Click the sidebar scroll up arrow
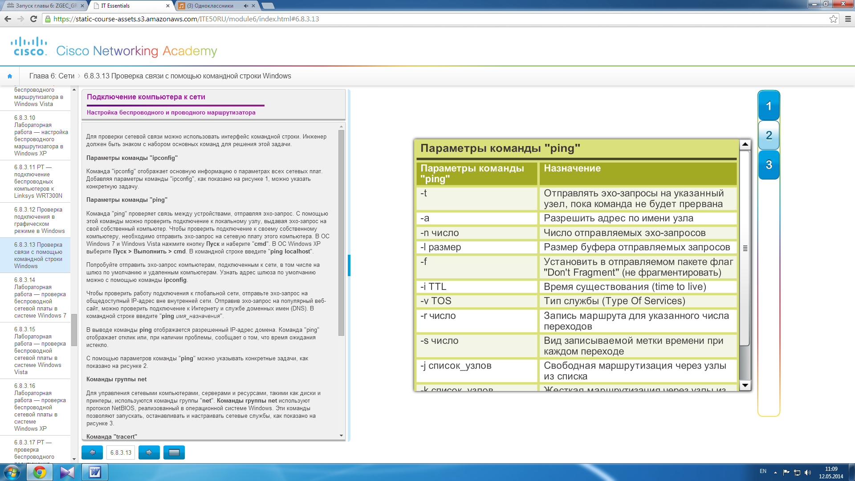Image resolution: width=855 pixels, height=481 pixels. pyautogui.click(x=74, y=90)
